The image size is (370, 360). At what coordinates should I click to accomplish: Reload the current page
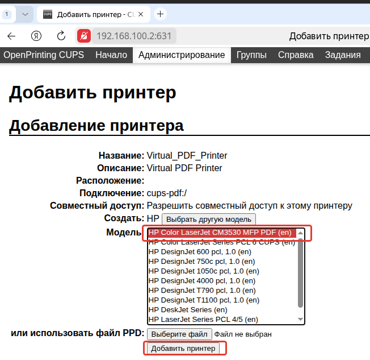click(x=61, y=36)
